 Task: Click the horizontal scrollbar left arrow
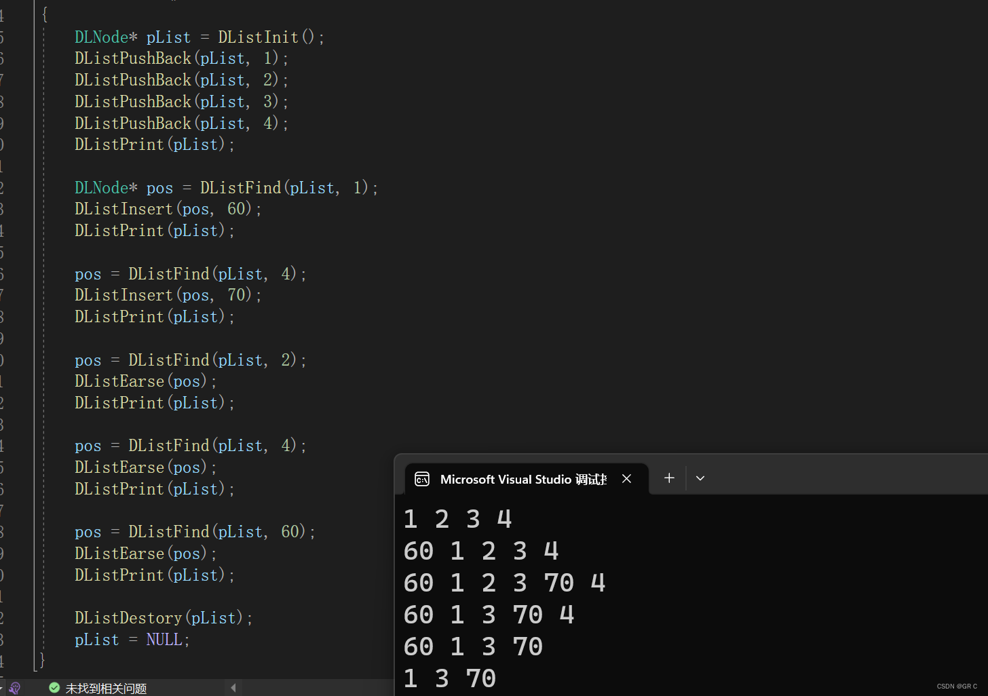click(233, 688)
